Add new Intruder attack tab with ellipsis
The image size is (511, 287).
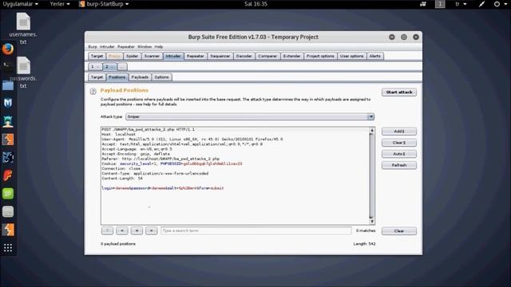(x=122, y=67)
